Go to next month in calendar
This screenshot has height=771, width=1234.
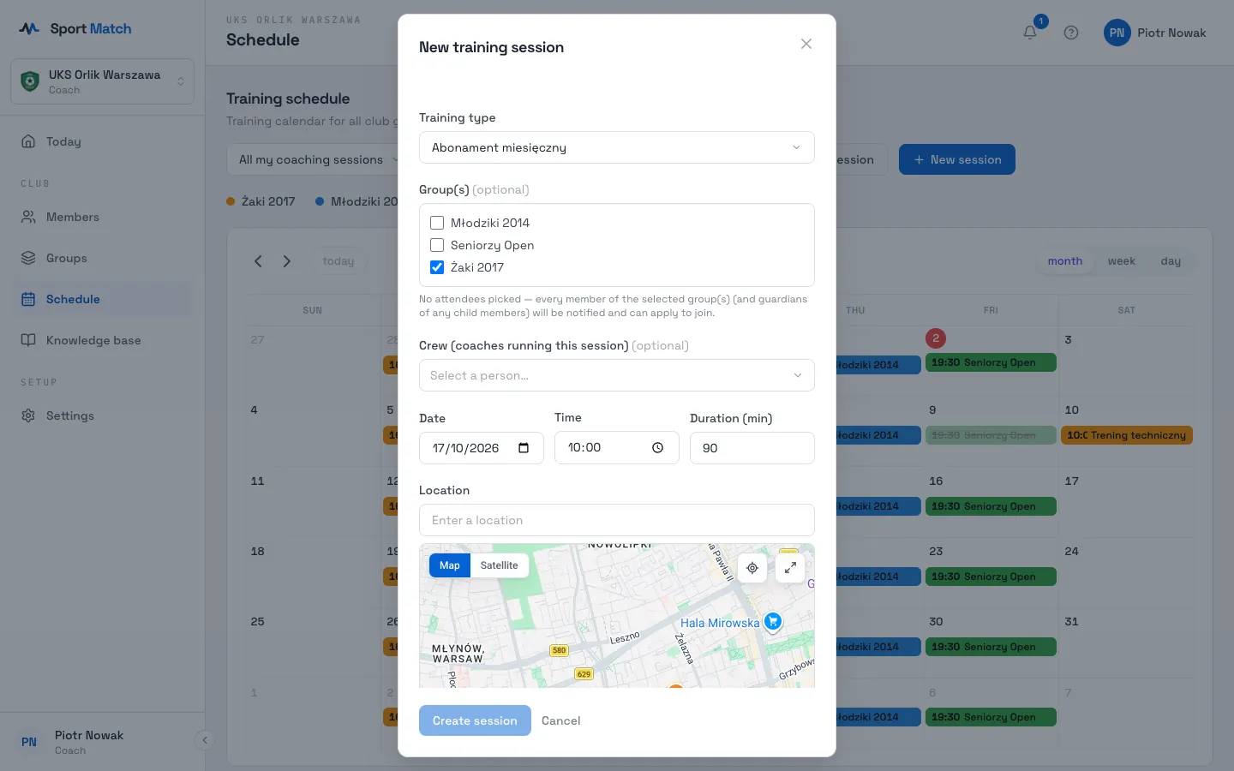(287, 261)
